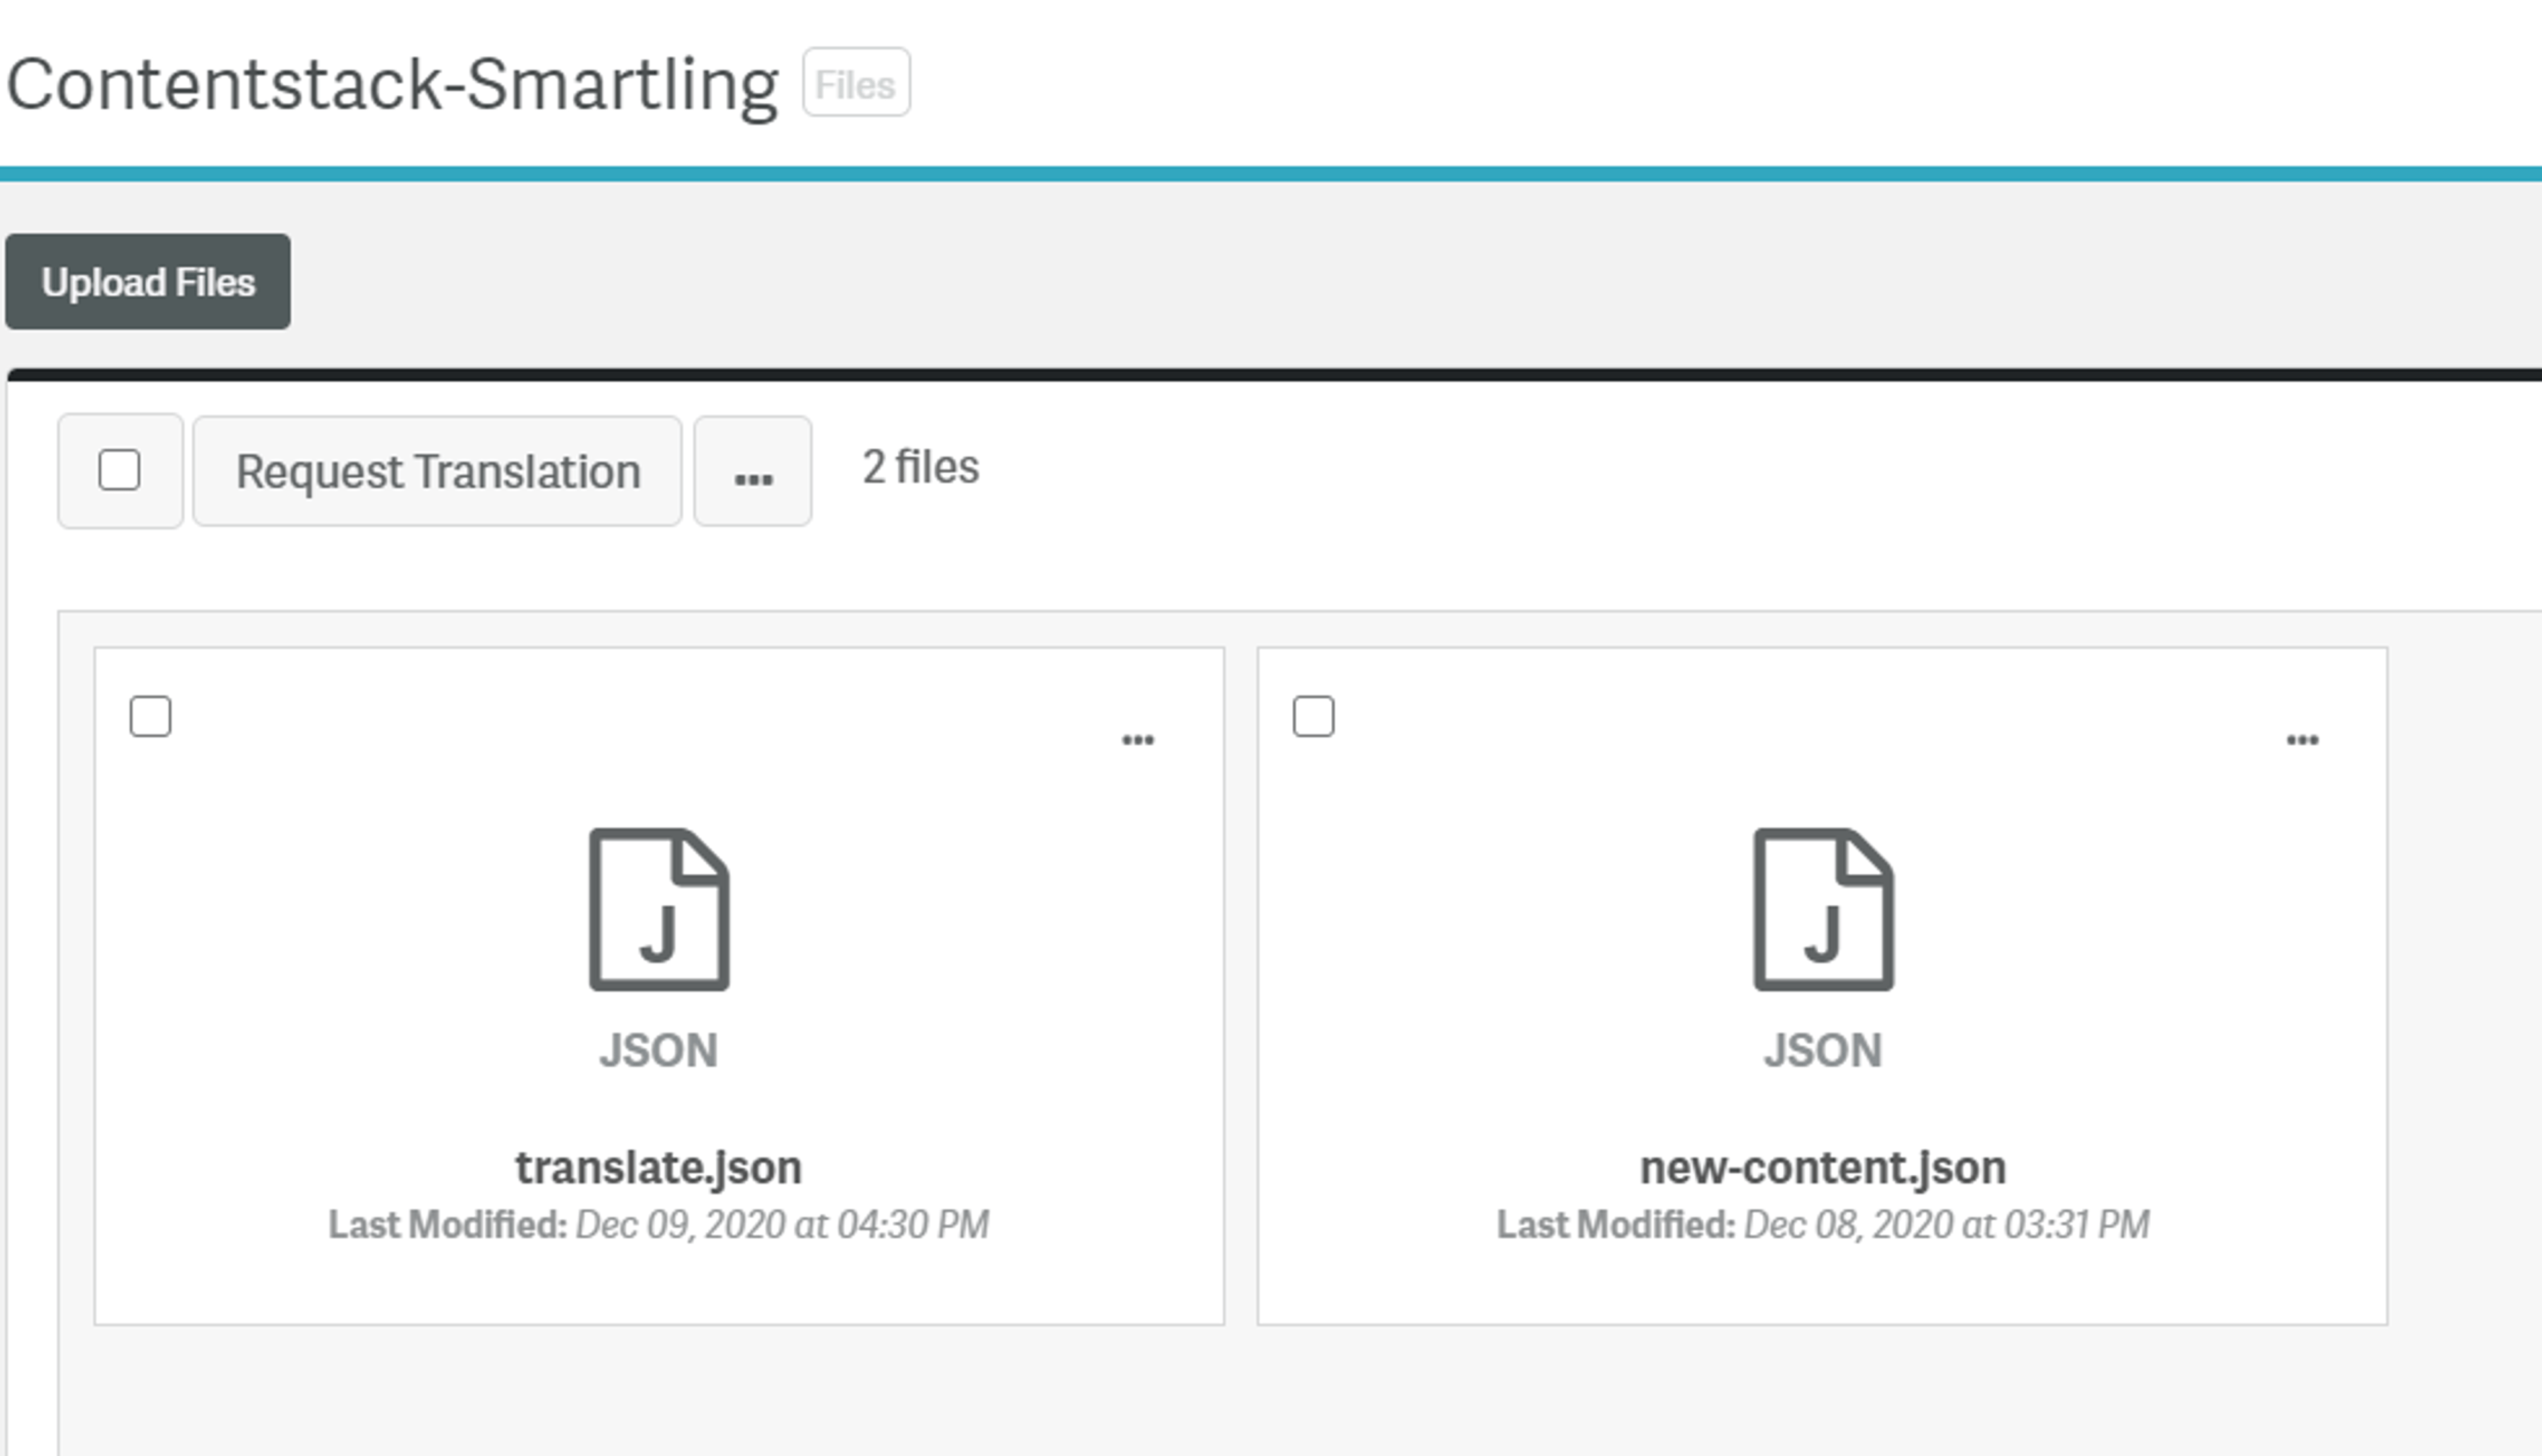Open the translate.json more options menu

click(1138, 740)
